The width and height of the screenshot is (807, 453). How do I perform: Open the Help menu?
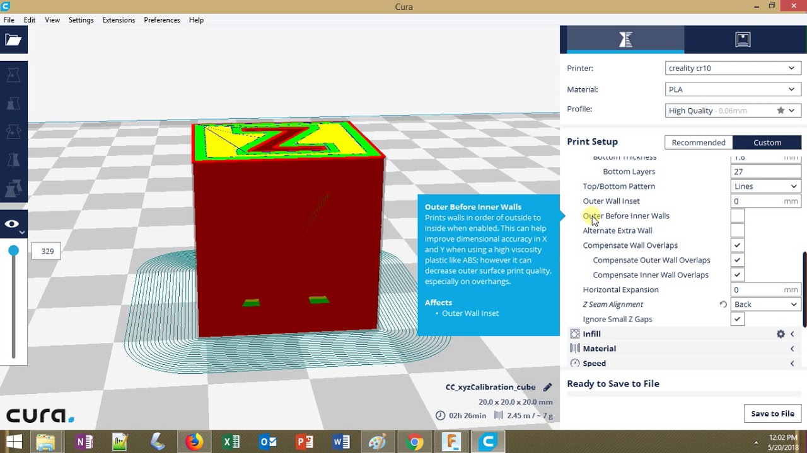pyautogui.click(x=196, y=20)
